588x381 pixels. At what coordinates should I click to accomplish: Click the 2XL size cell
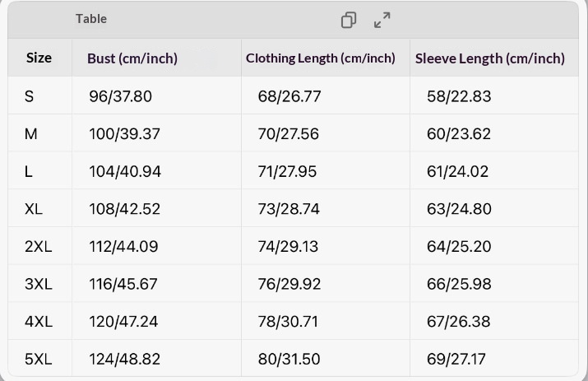(39, 246)
